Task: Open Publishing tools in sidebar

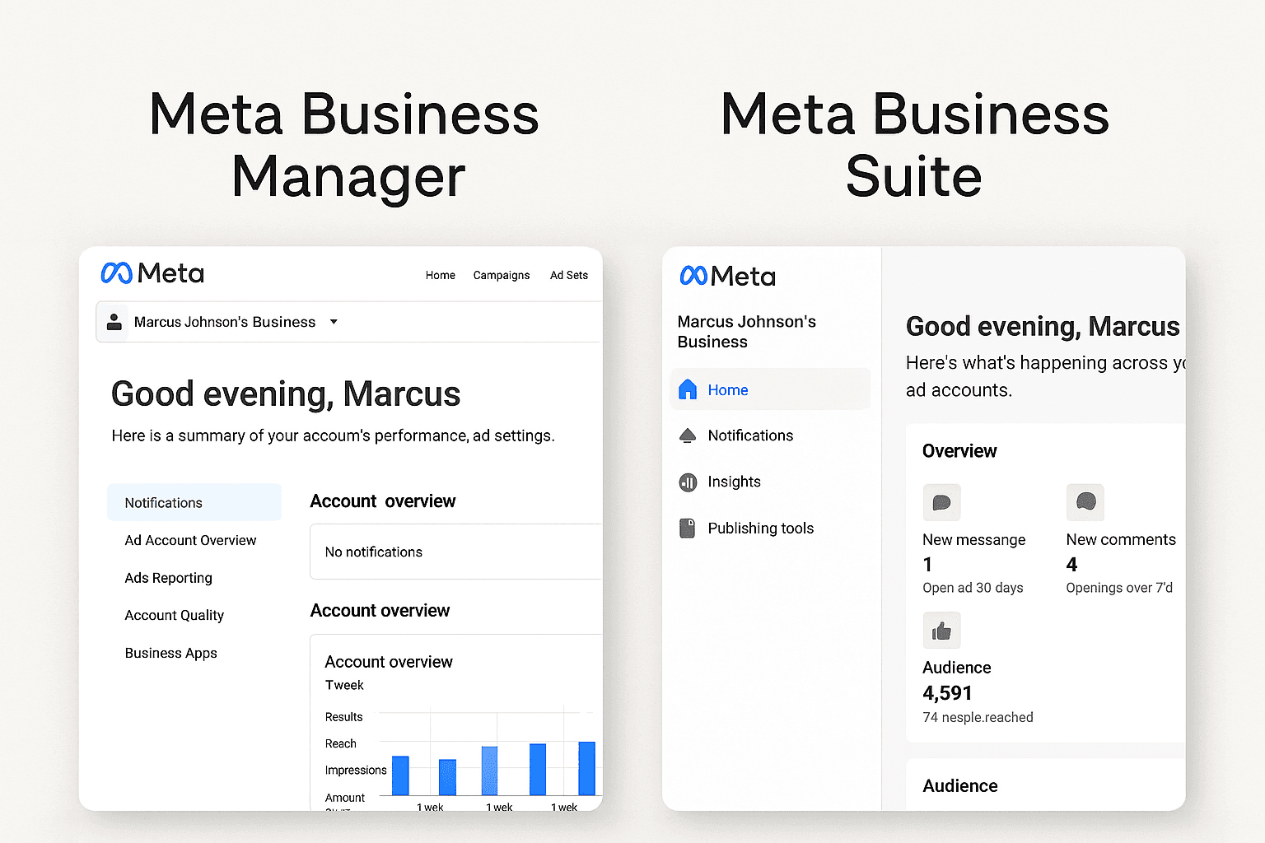Action: click(x=761, y=529)
